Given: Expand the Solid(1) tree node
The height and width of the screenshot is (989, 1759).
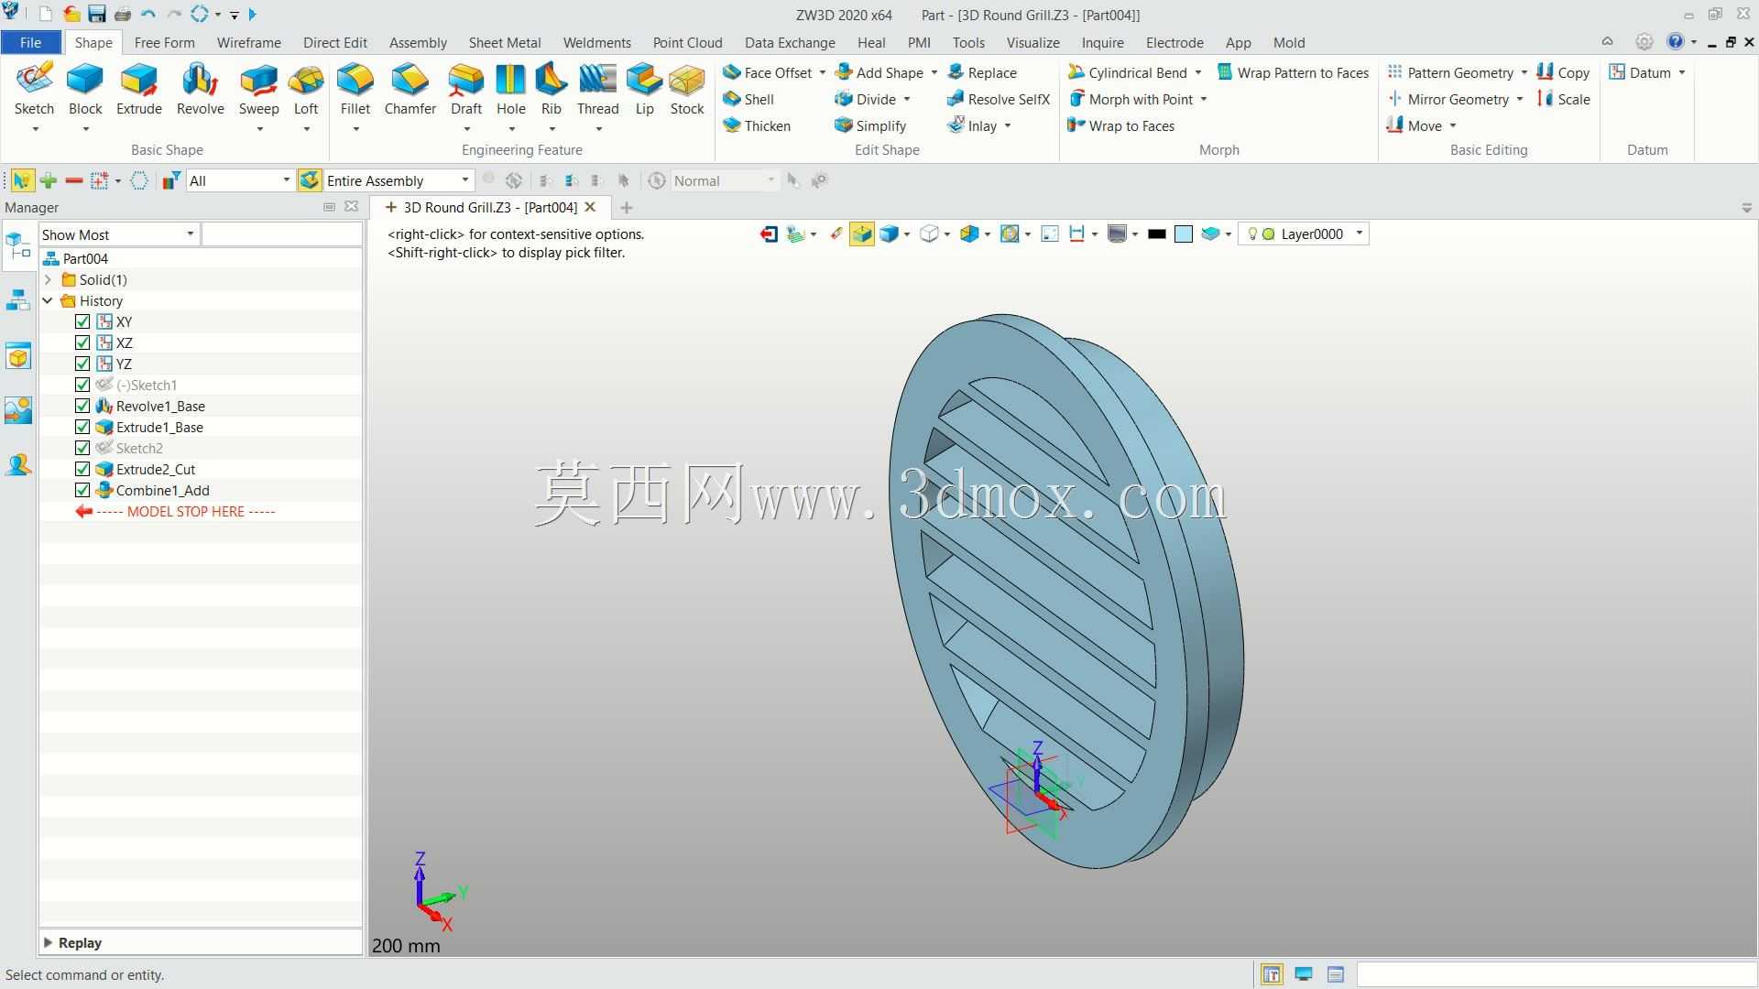Looking at the screenshot, I should (48, 279).
